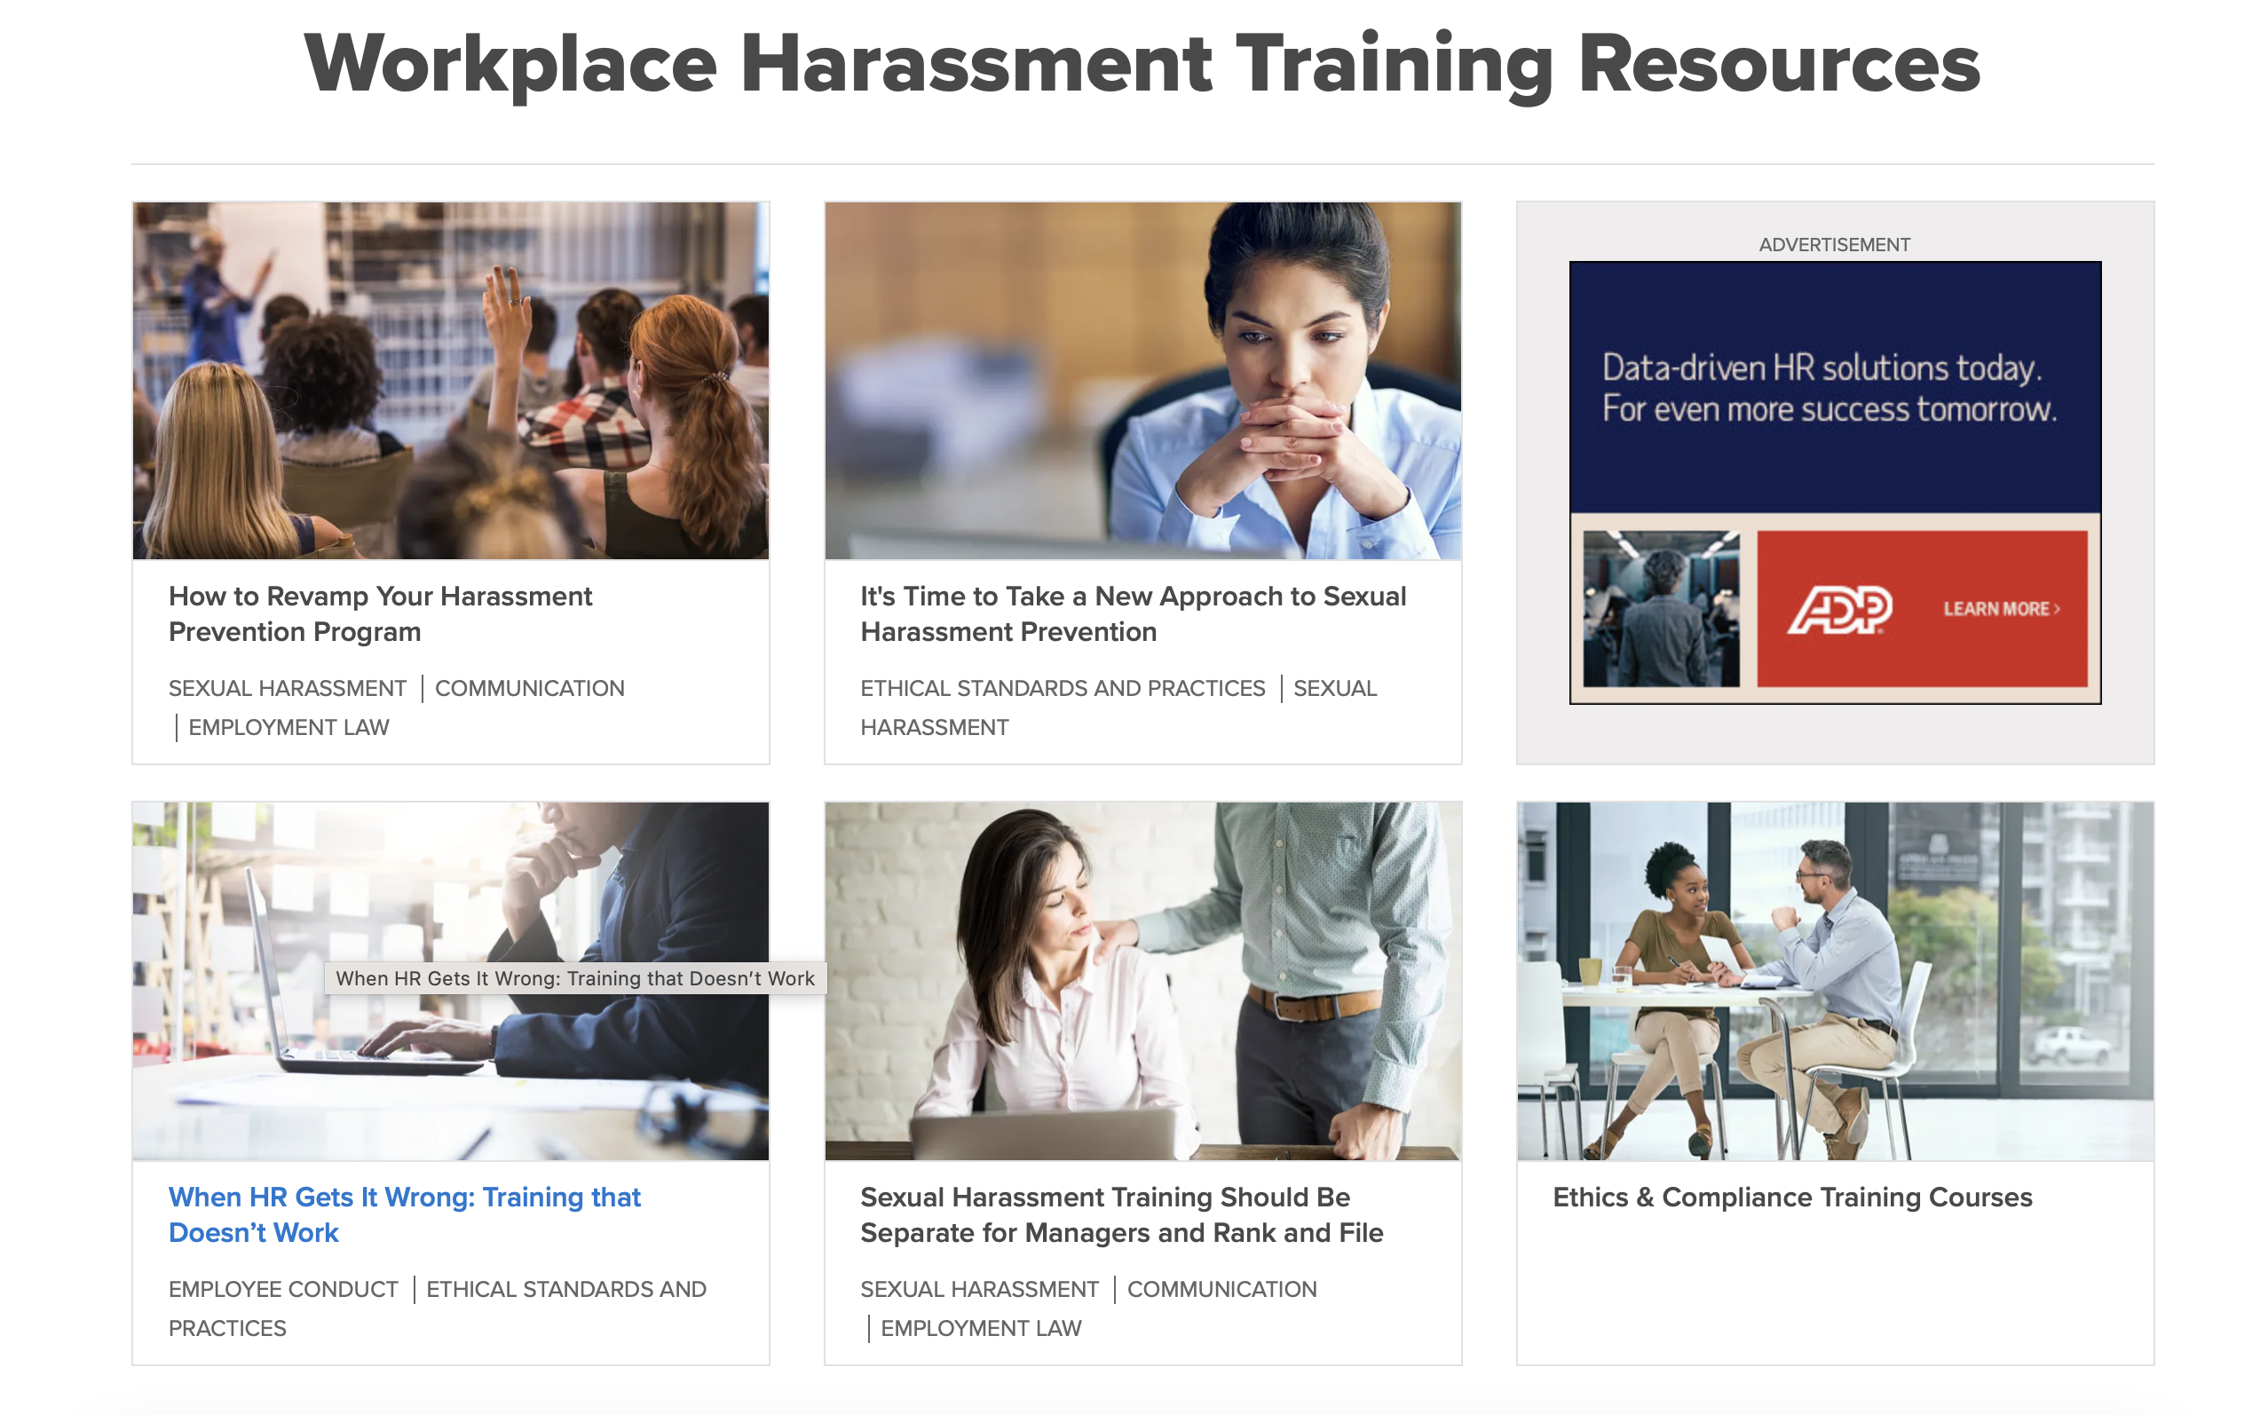Click the ADP logo in the advertisement
The width and height of the screenshot is (2260, 1415).
pyautogui.click(x=1839, y=609)
